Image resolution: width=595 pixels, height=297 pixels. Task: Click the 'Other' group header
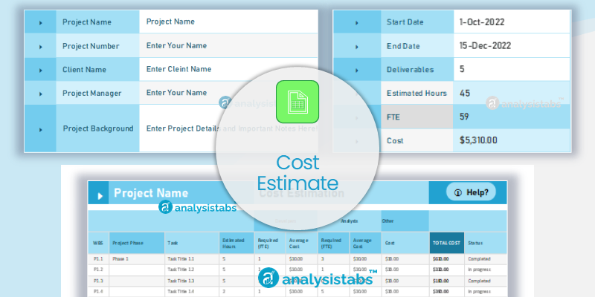click(405, 221)
